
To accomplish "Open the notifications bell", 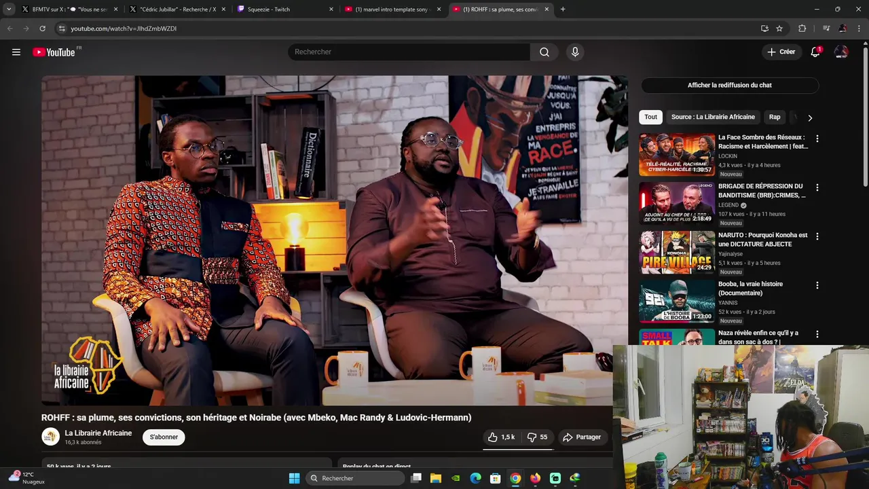I will tap(815, 52).
